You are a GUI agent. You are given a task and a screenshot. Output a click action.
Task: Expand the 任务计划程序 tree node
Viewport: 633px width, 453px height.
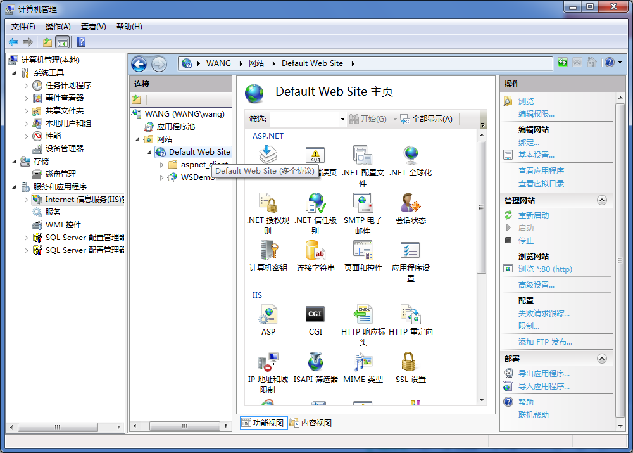(x=26, y=86)
